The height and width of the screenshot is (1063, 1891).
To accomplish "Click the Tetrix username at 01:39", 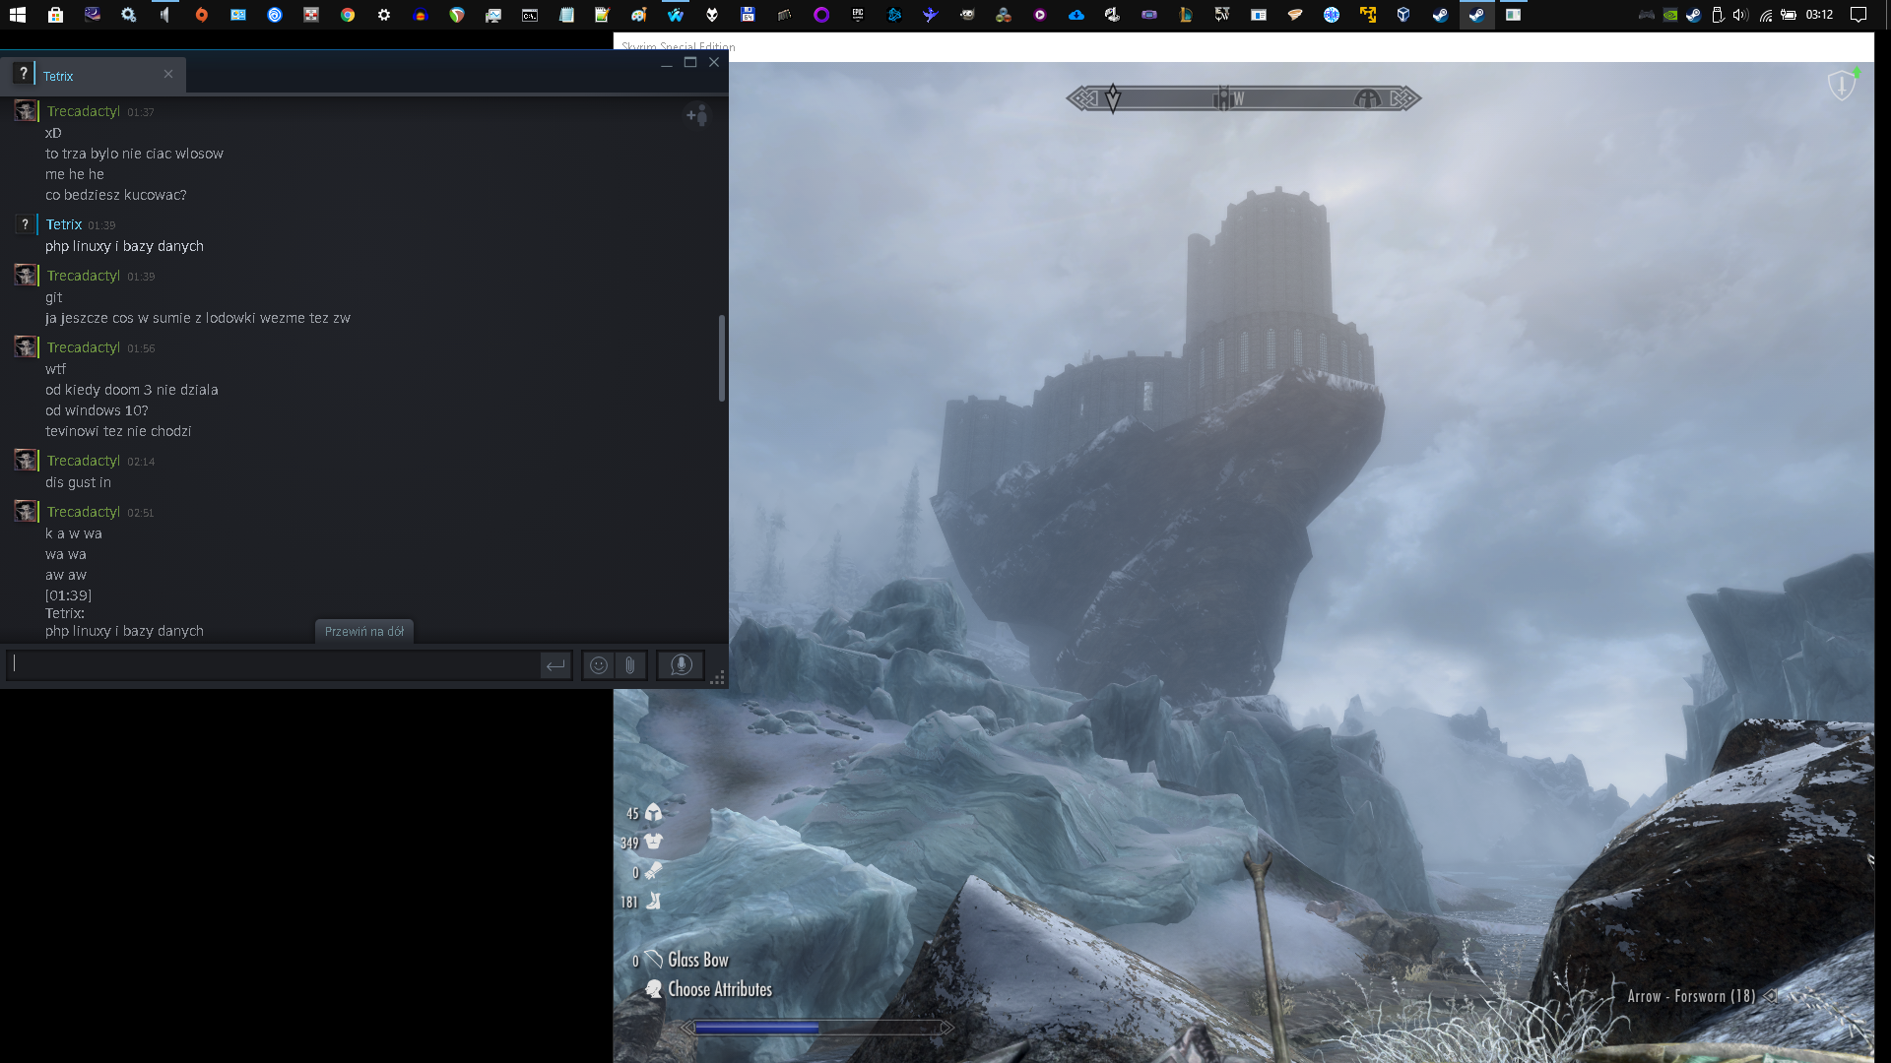I will coord(64,224).
